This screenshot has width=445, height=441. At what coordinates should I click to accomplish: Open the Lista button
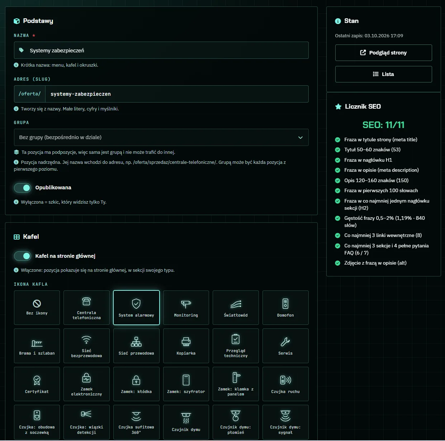[384, 74]
